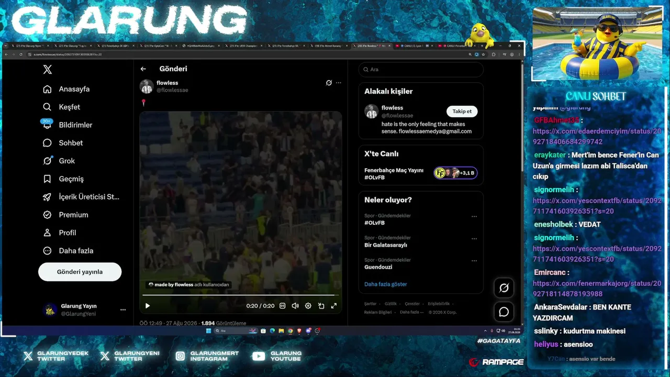670x377 pixels.
Task: Click the X logo in the sidebar
Action: coord(48,70)
